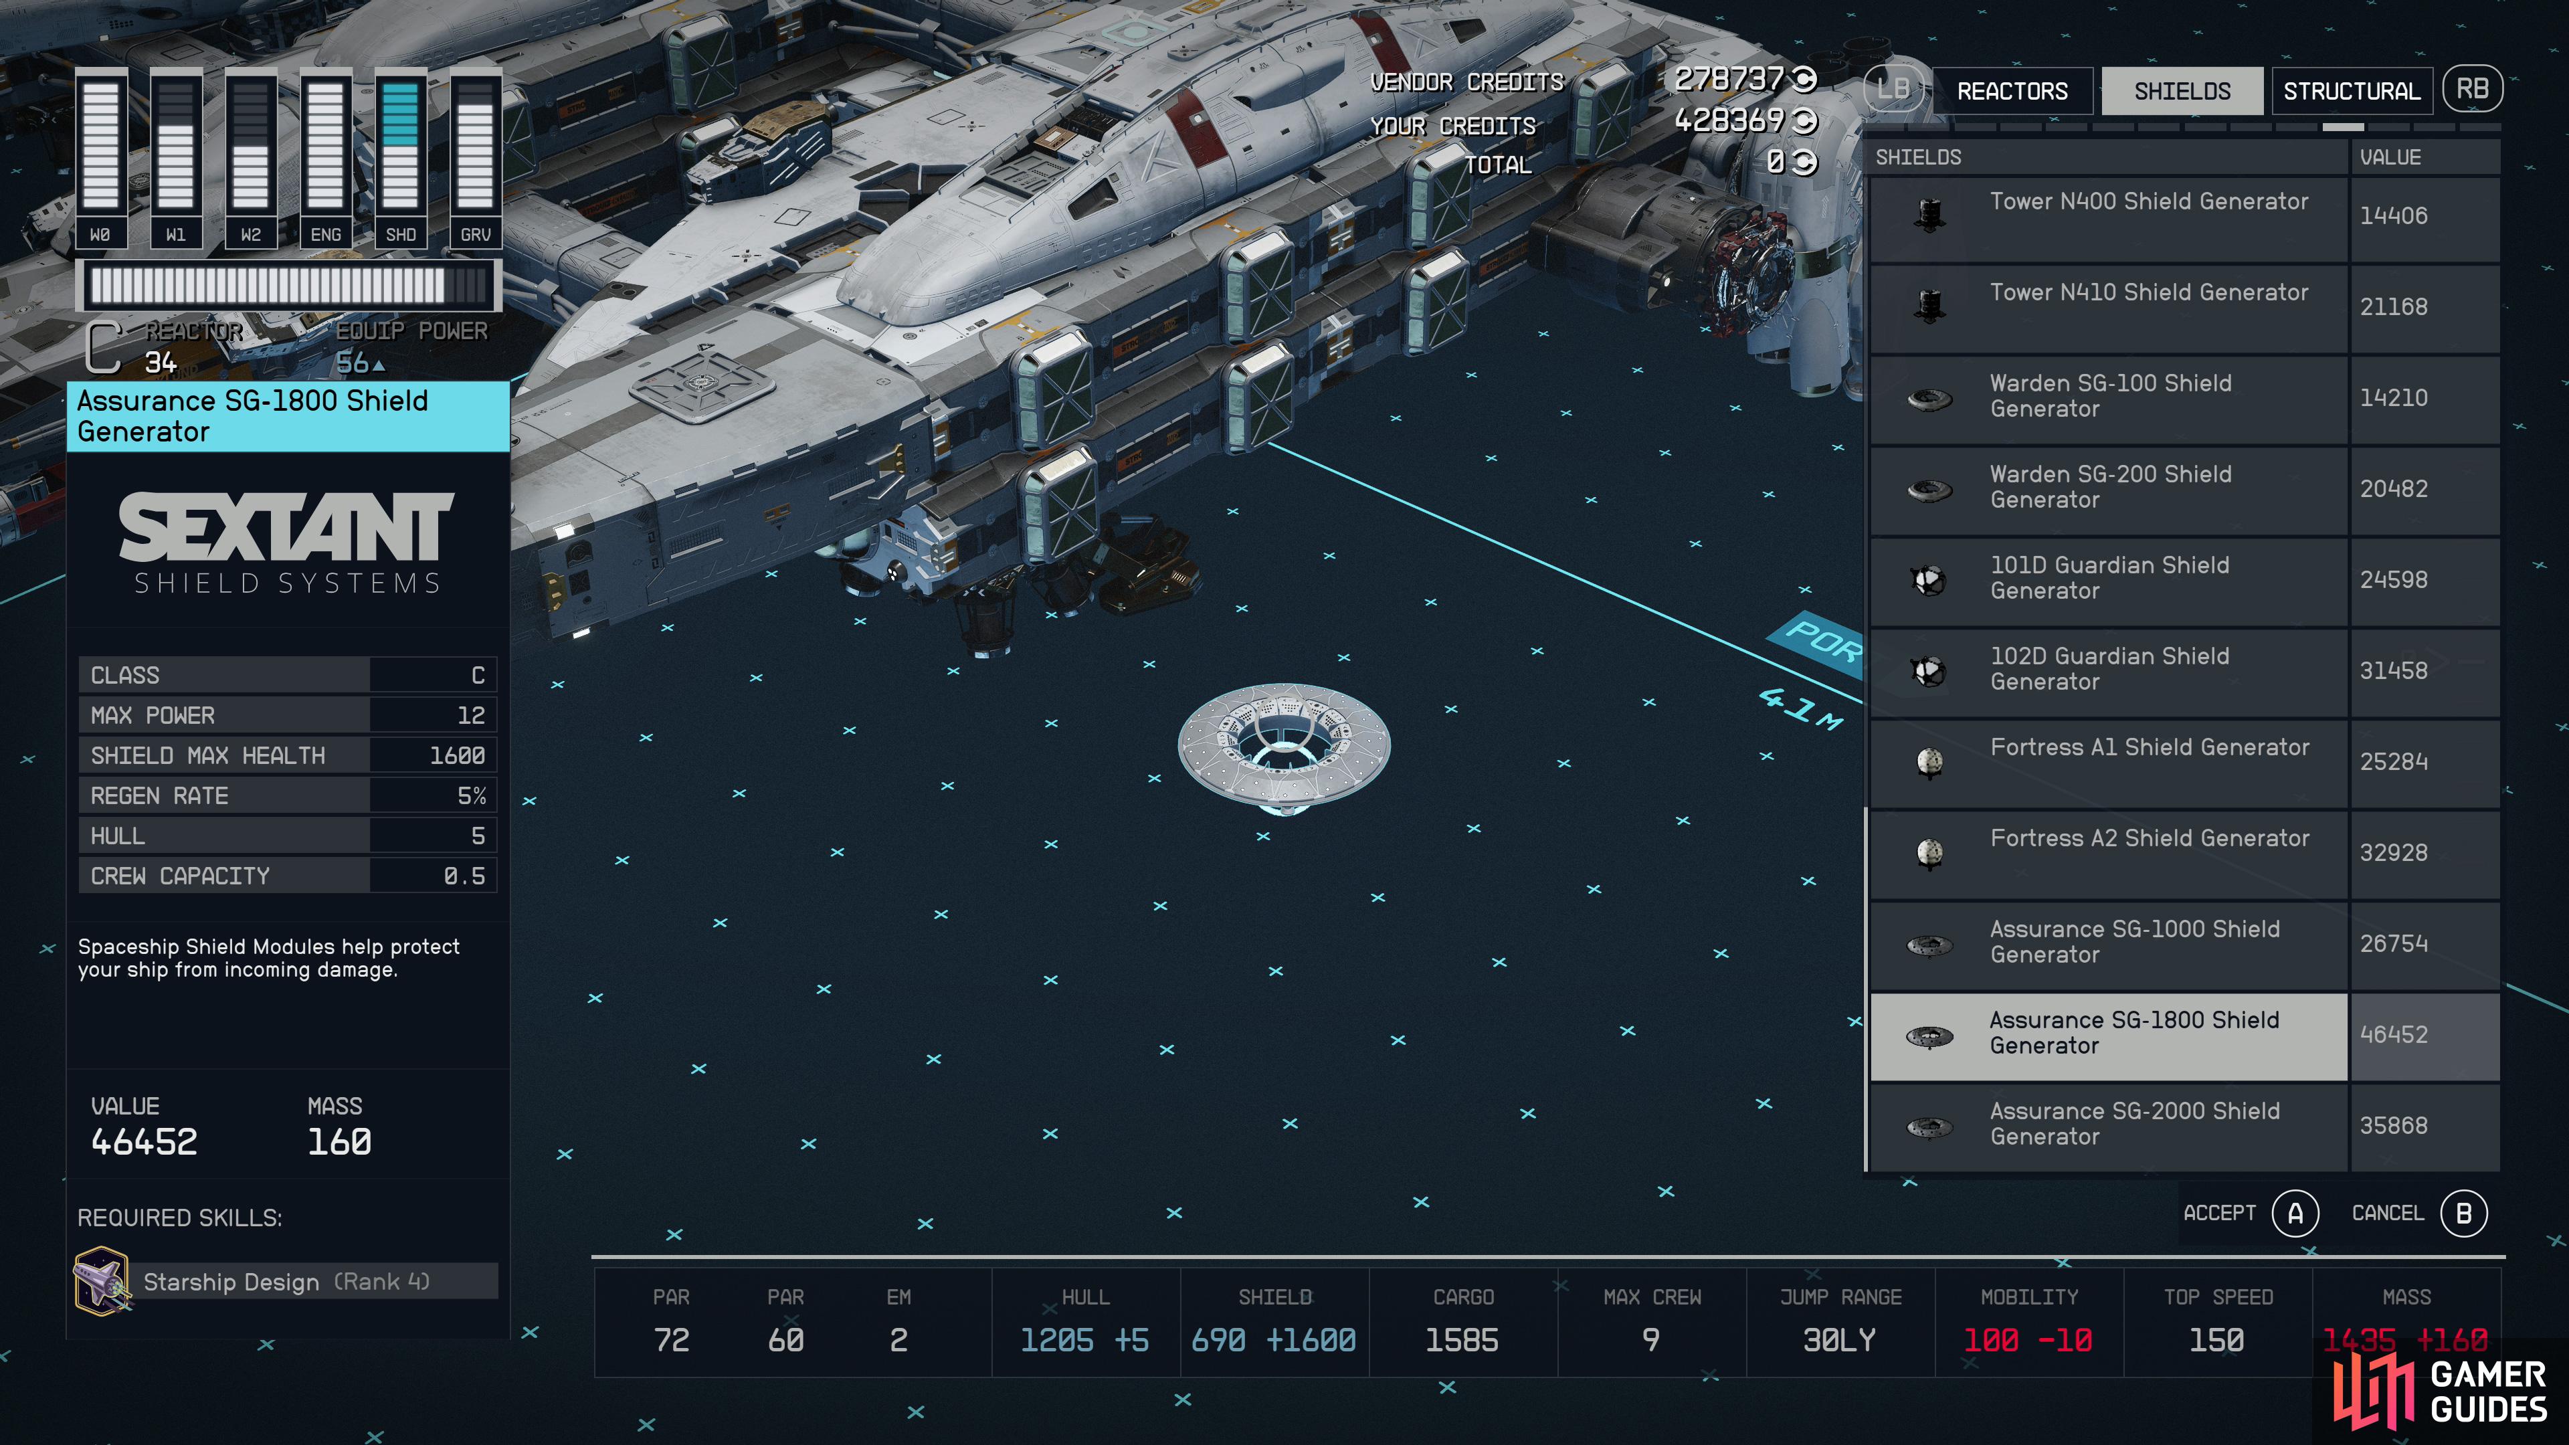The width and height of the screenshot is (2569, 1445).
Task: Switch to the Reactors tab
Action: click(x=2012, y=91)
